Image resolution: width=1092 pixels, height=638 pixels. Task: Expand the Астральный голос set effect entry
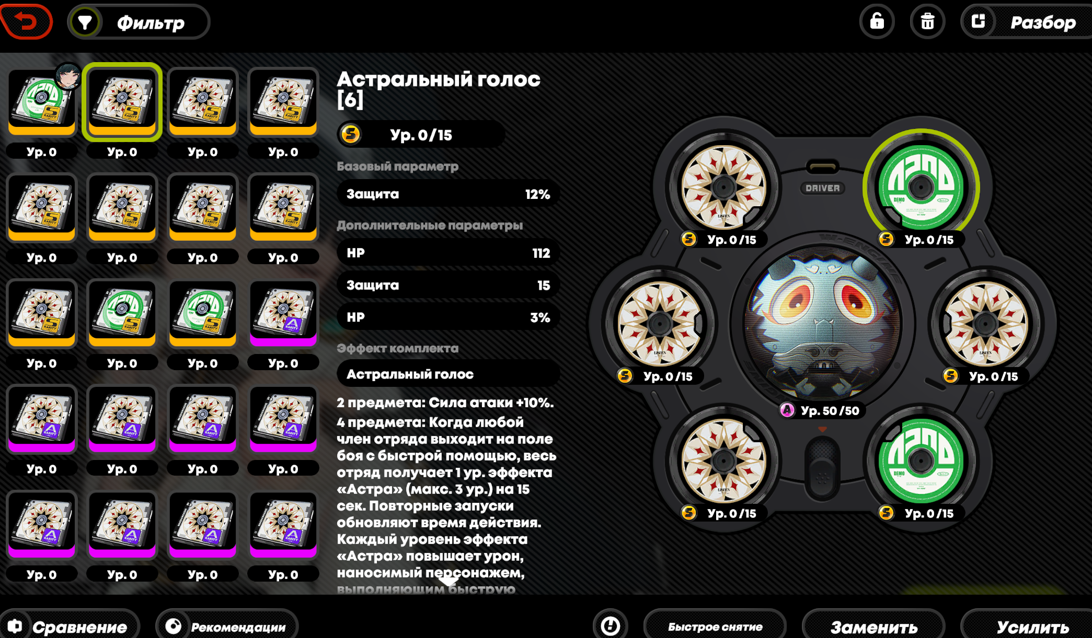pyautogui.click(x=448, y=374)
